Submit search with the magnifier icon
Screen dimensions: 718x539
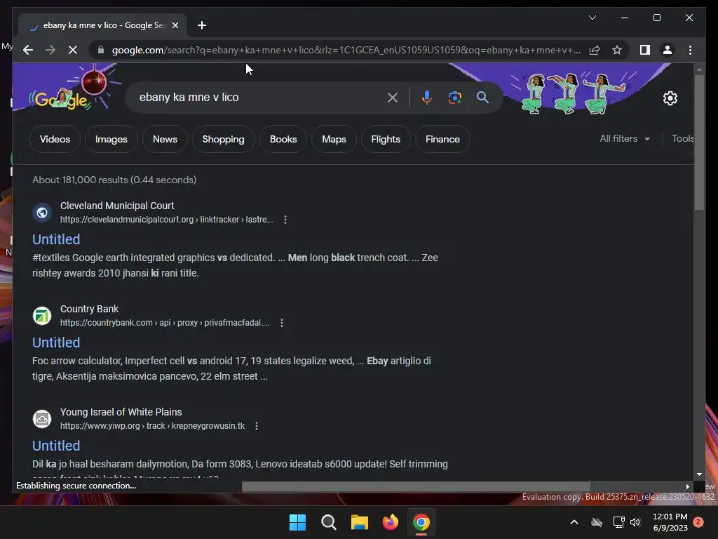point(482,97)
